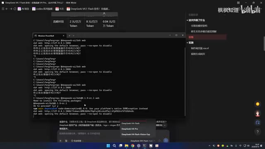Choose DeepSeek-V4-Flash-Vision-Exp from the model list
The width and height of the screenshot is (265, 149).
point(136,135)
